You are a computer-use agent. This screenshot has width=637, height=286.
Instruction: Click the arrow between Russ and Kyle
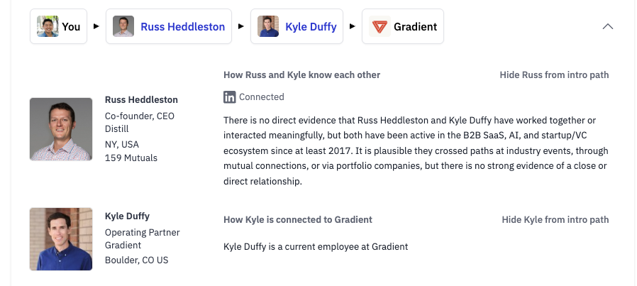pyautogui.click(x=241, y=26)
